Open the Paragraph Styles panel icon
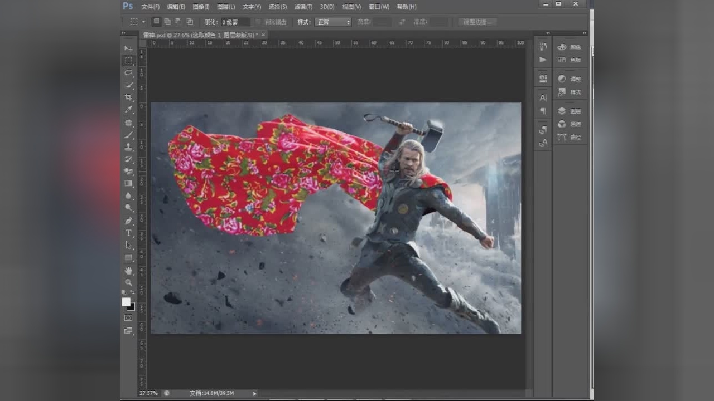 click(x=543, y=130)
